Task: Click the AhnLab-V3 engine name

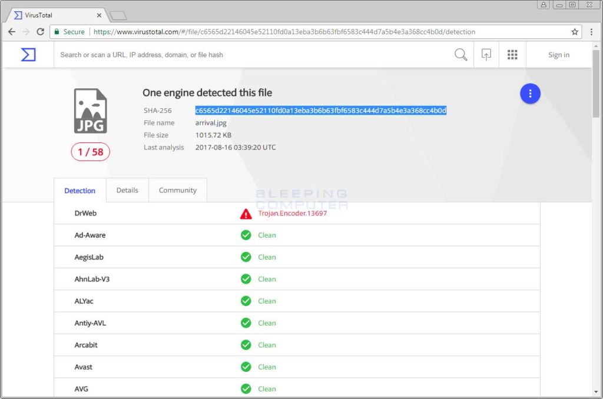Action: pos(92,279)
